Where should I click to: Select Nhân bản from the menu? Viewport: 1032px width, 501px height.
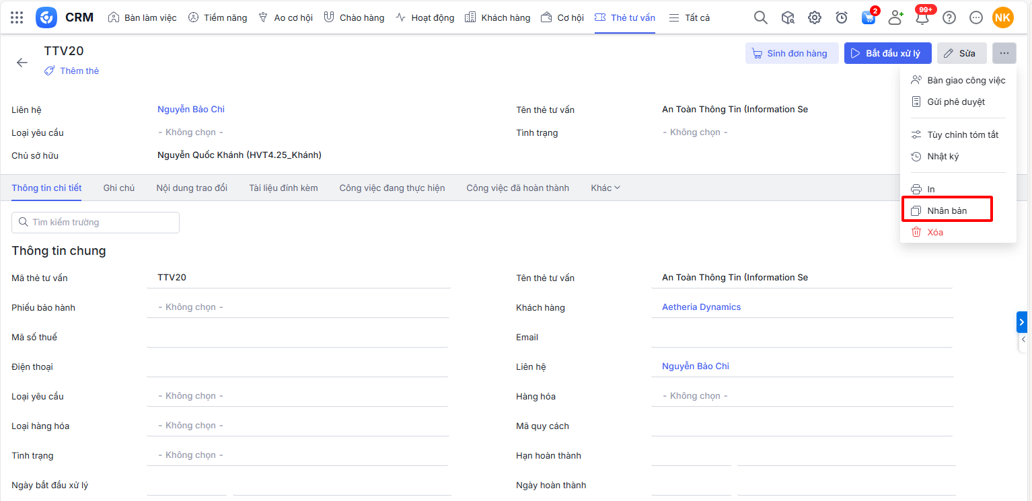pyautogui.click(x=946, y=210)
